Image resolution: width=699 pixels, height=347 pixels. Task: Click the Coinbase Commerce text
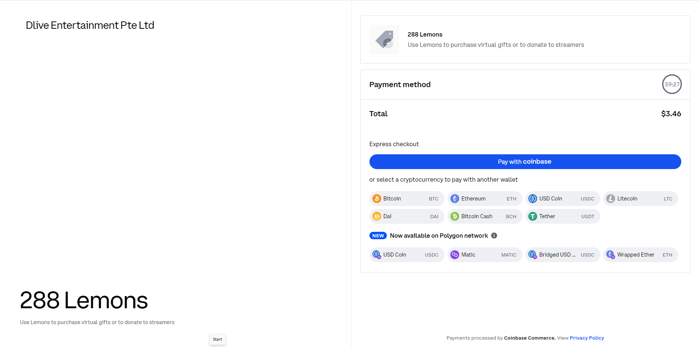click(x=529, y=338)
